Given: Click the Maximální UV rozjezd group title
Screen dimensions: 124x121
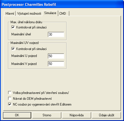Looking at the screenshot, I should 25,43.
